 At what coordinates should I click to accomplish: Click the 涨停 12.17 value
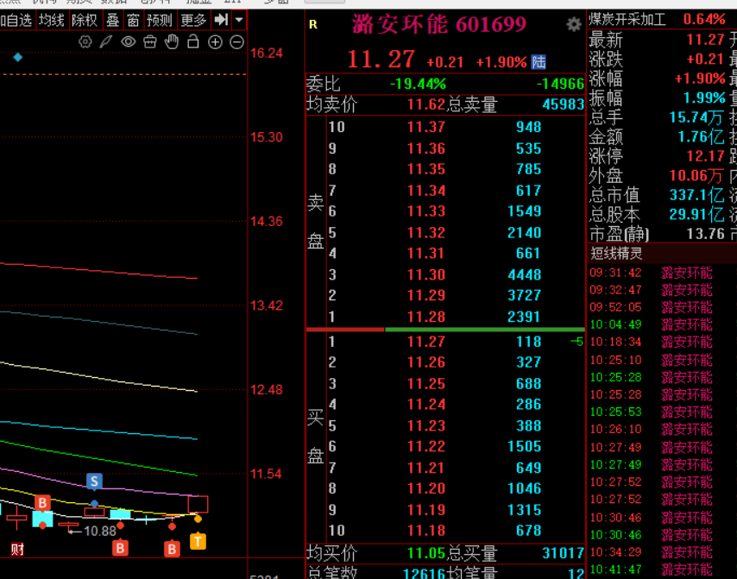click(x=706, y=156)
